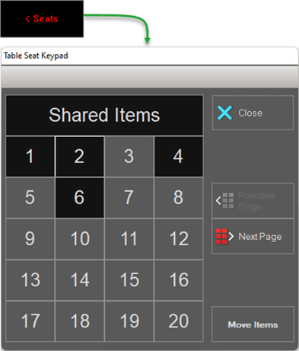
Task: Open the Move Items button
Action: click(x=253, y=324)
